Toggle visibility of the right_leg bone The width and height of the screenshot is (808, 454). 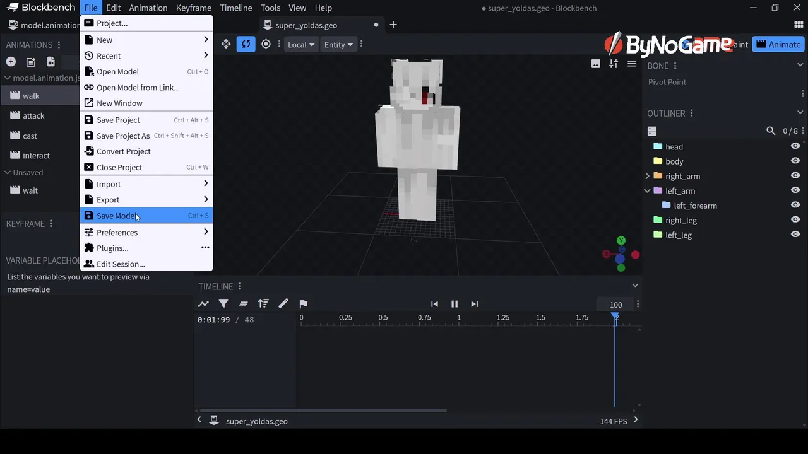coord(795,220)
